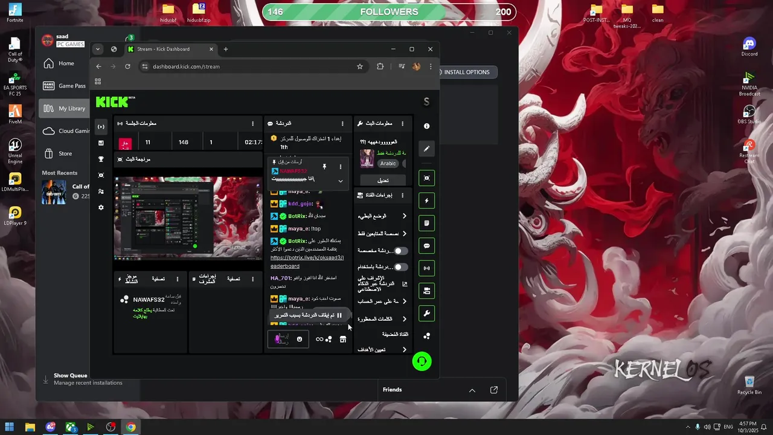Toggle the chat bubble widget icon in right rail
The image size is (773, 435).
tap(426, 246)
